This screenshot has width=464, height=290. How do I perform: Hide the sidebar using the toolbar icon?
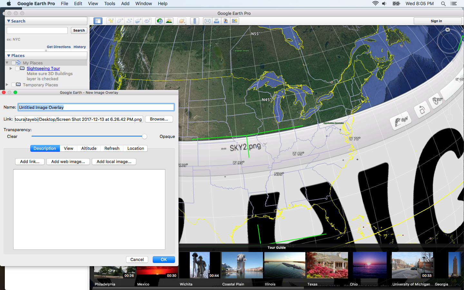coord(98,21)
